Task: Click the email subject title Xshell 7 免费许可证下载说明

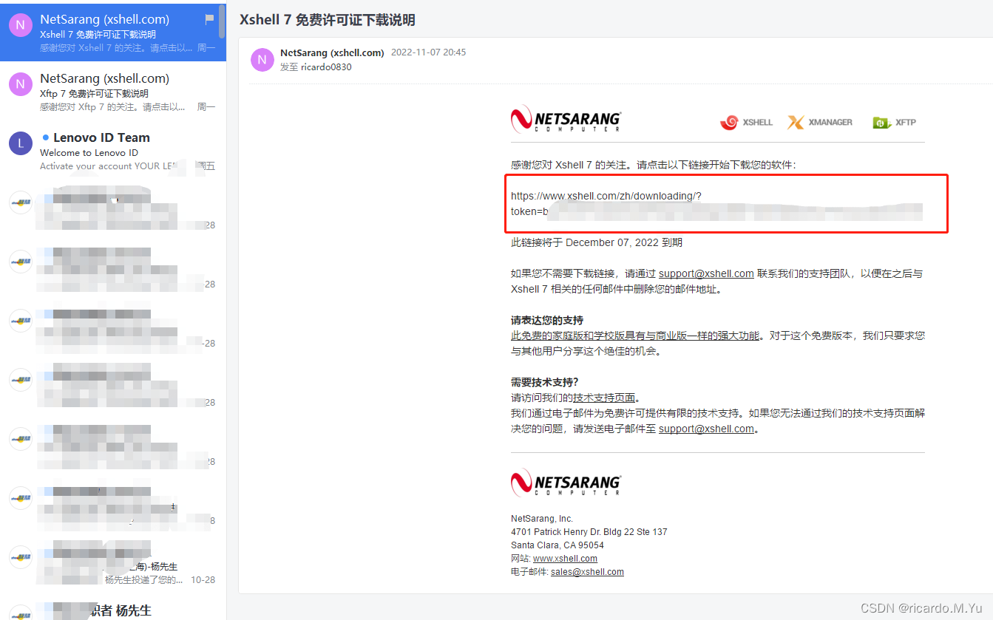Action: point(328,20)
